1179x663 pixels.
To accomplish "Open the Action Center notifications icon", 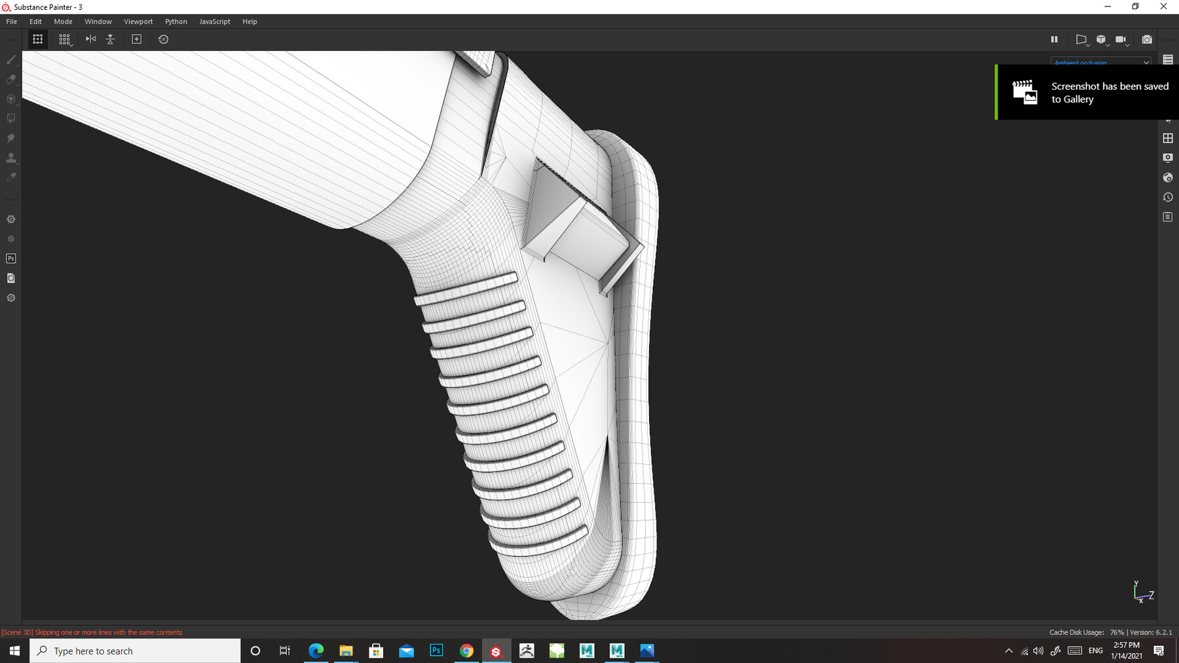I will coord(1159,651).
